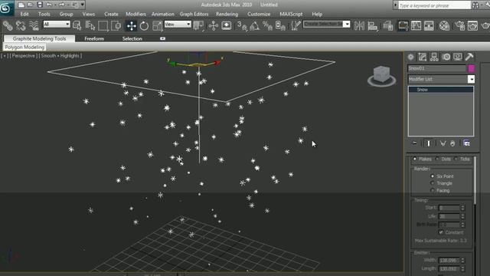Click the Edit Named Selection Sets icon
490x276 pixels.
click(x=296, y=25)
